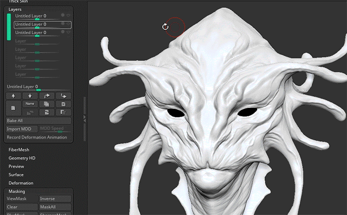This screenshot has width=347, height=215.
Task: Click the Clear mask button
Action: pos(22,207)
